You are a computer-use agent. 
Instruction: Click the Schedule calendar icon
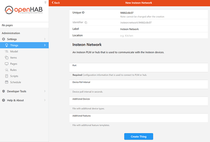(7, 82)
